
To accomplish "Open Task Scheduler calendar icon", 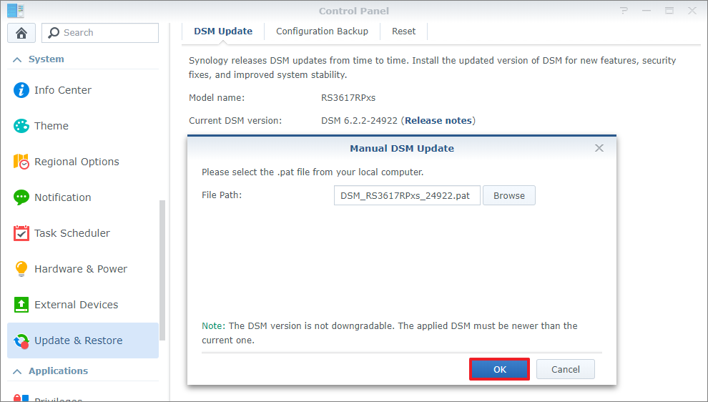I will (21, 233).
